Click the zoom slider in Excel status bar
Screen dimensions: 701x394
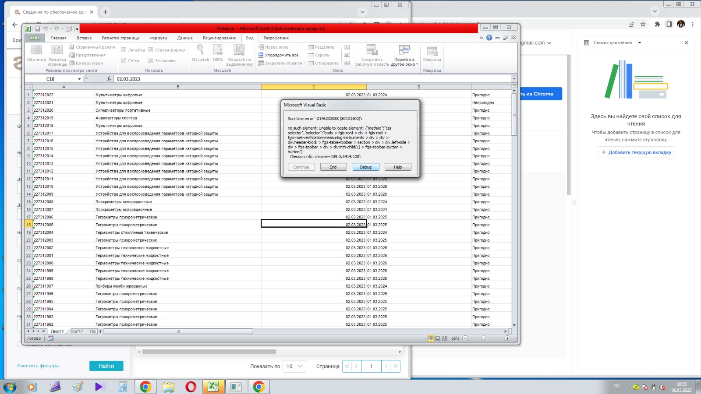(x=484, y=338)
